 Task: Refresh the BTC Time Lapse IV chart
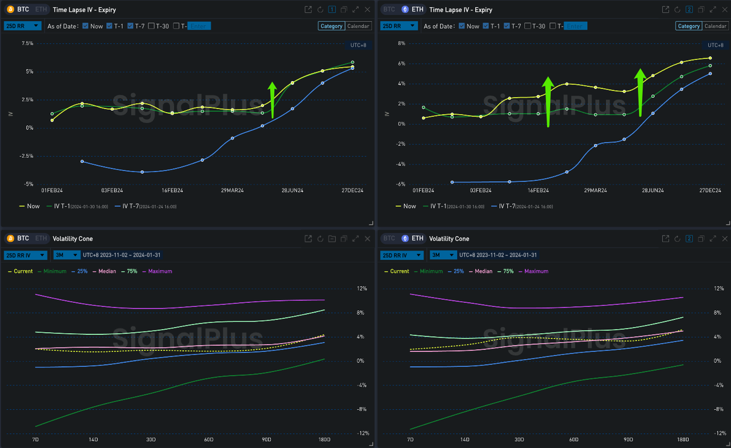point(320,10)
